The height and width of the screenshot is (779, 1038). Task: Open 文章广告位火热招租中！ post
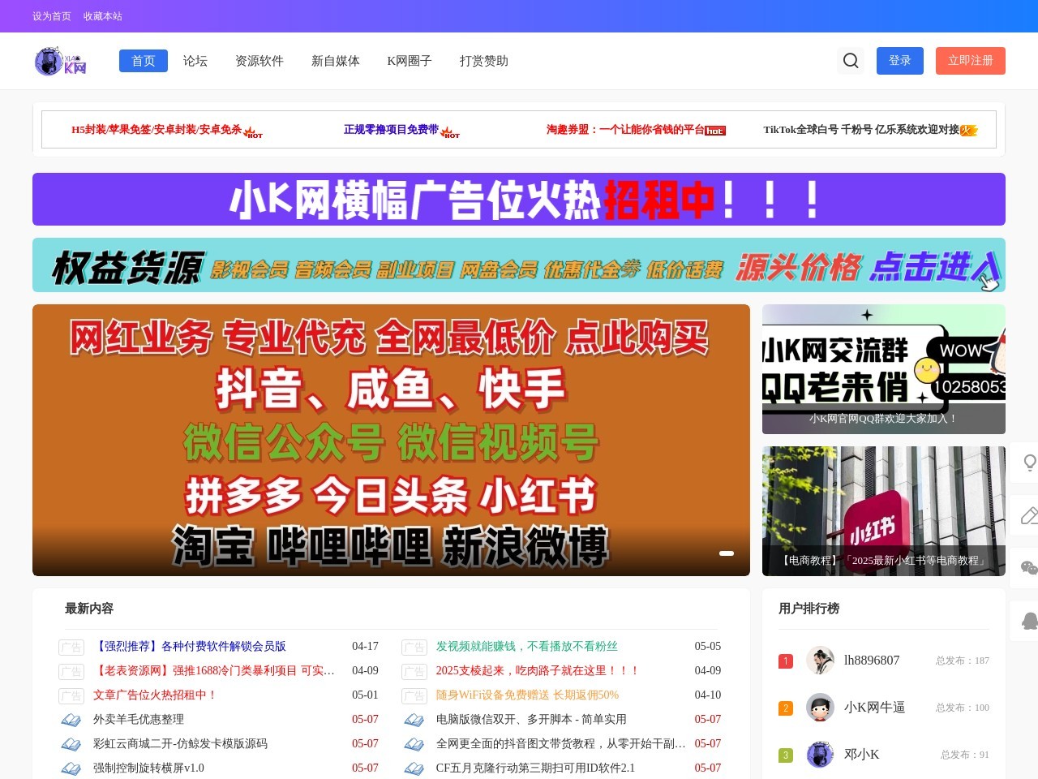point(156,695)
